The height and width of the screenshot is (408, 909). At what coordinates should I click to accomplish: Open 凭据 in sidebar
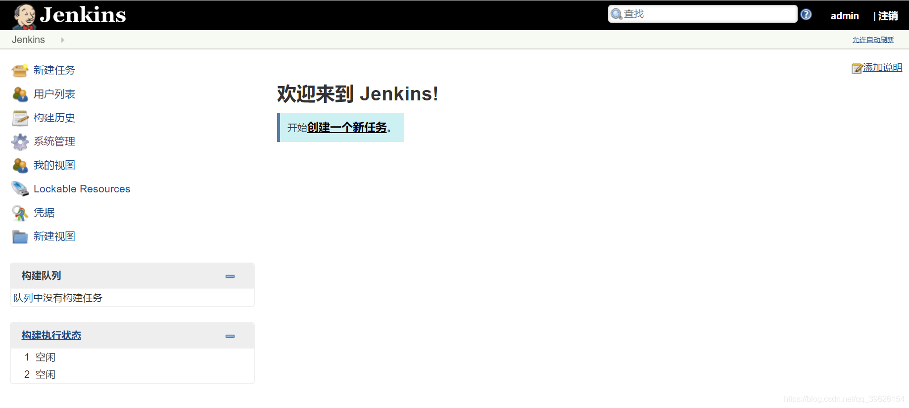coord(44,213)
